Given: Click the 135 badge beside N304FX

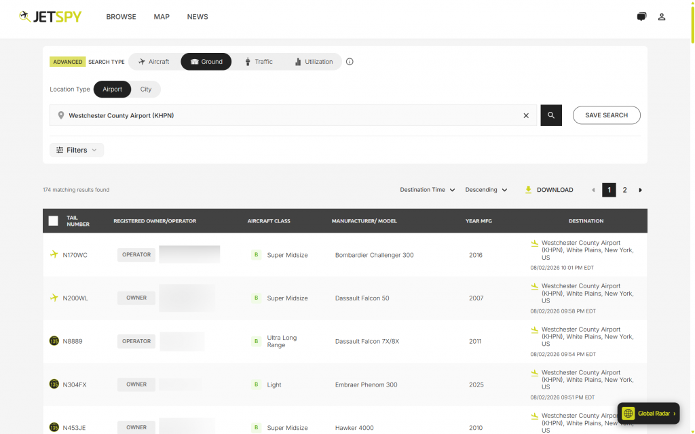Looking at the screenshot, I should tap(54, 384).
